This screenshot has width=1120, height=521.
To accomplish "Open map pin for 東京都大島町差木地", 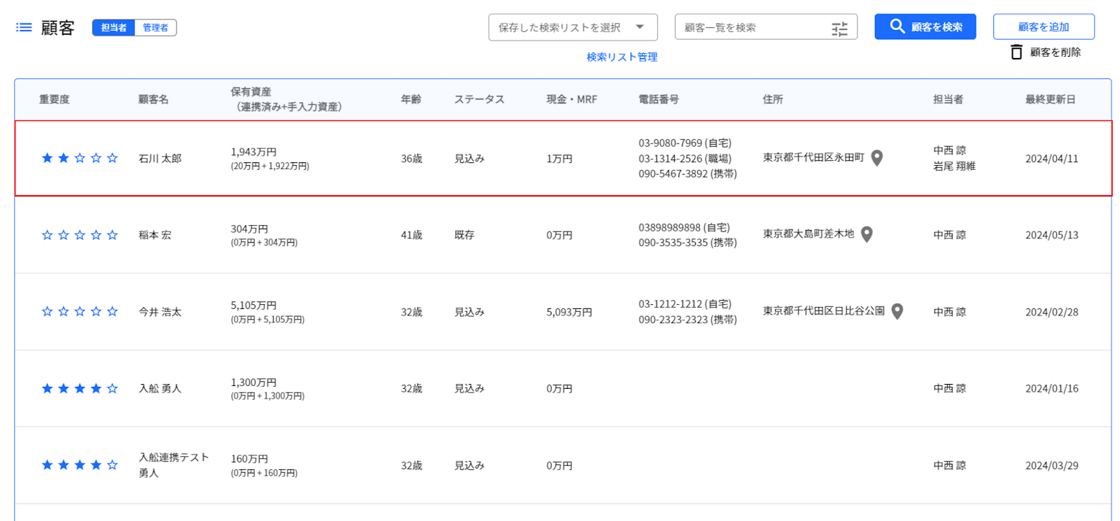I will click(867, 234).
